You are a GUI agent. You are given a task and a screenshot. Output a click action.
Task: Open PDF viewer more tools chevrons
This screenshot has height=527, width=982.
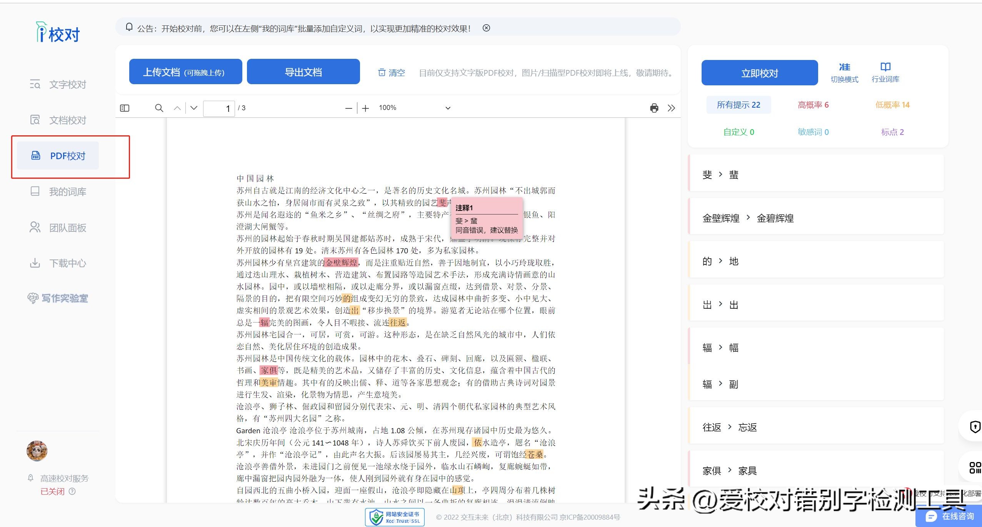point(671,108)
